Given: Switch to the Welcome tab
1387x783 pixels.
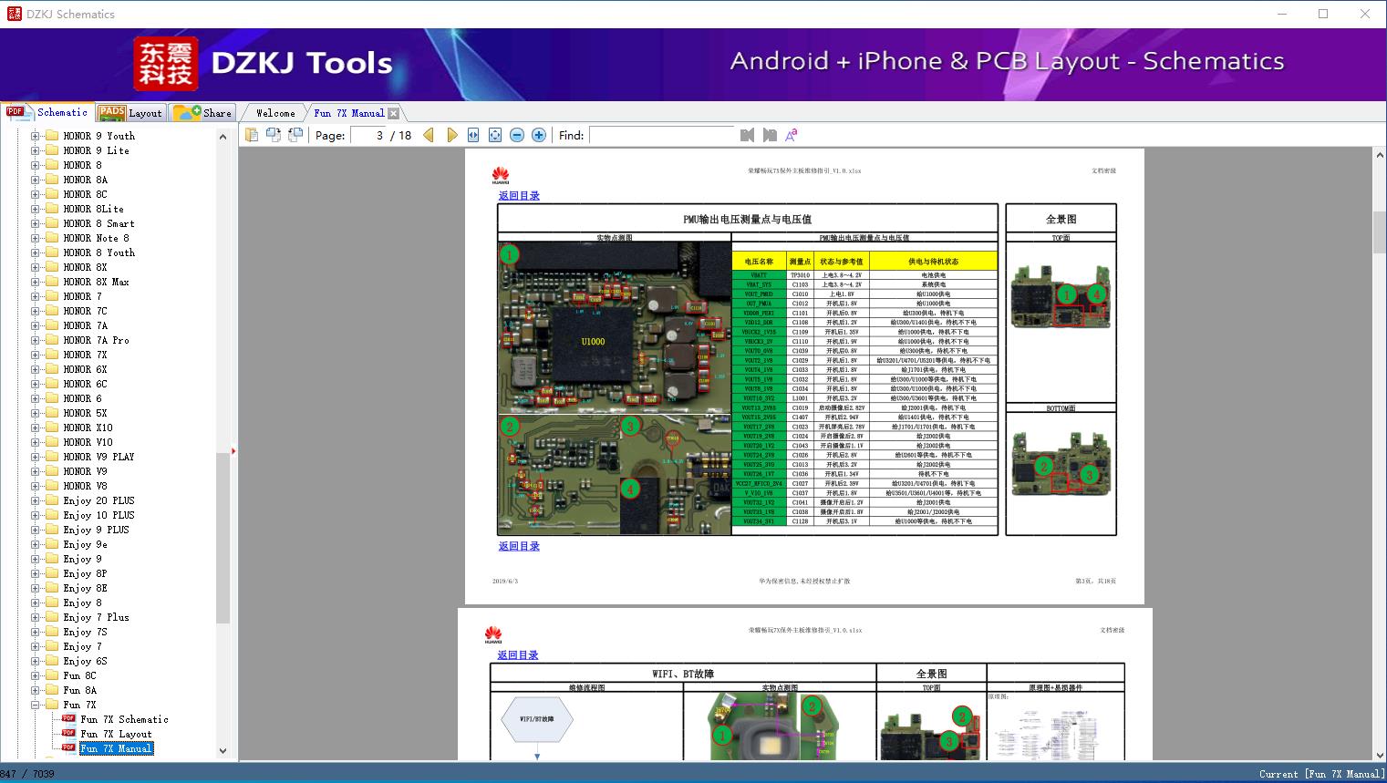Looking at the screenshot, I should coord(275,113).
